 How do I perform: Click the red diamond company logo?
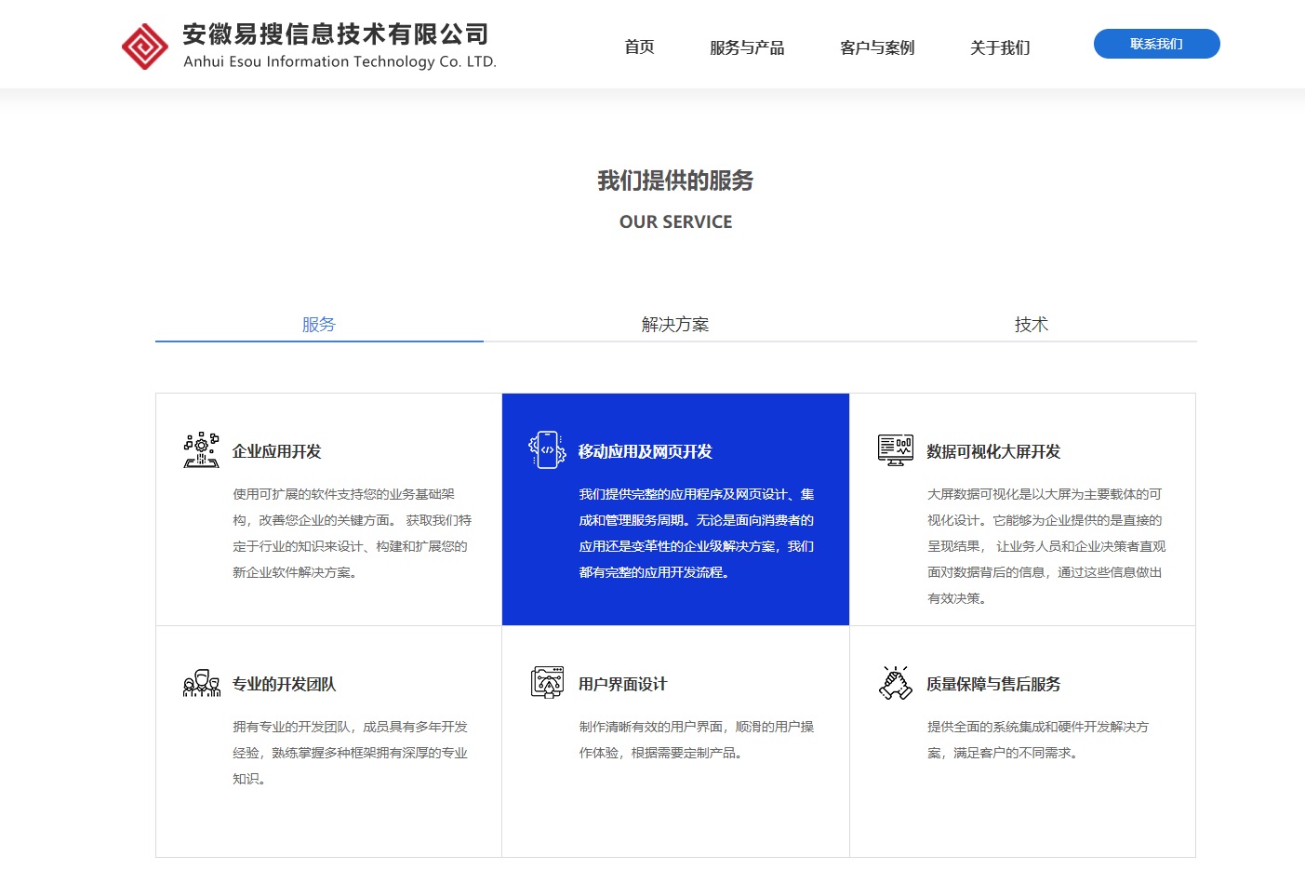[145, 47]
